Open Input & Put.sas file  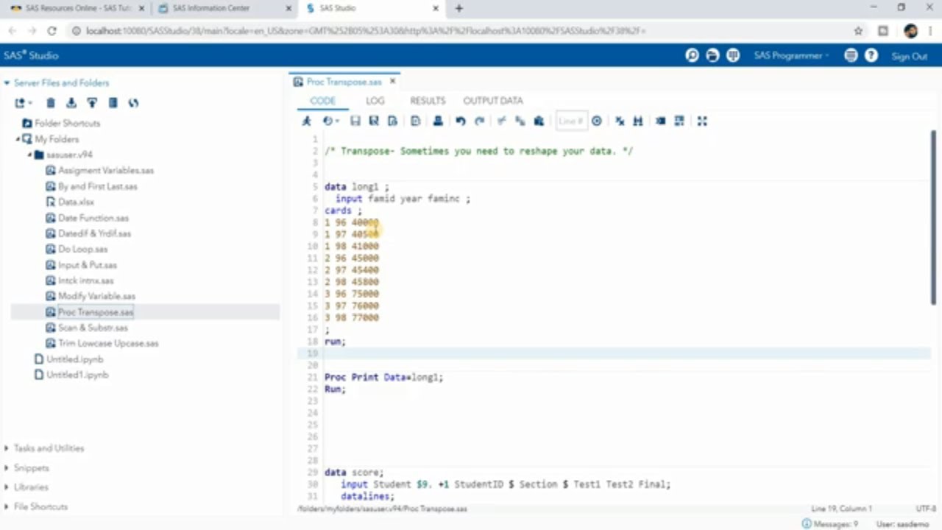click(x=87, y=265)
